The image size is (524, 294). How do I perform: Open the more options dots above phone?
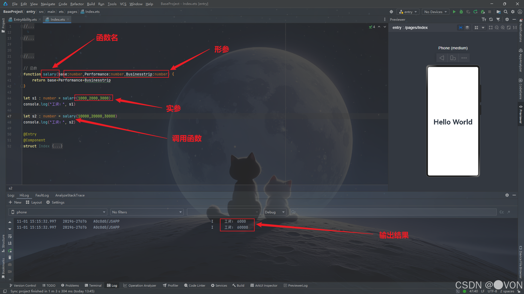pyautogui.click(x=464, y=58)
